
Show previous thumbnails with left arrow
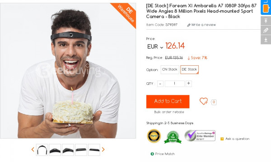33,149
